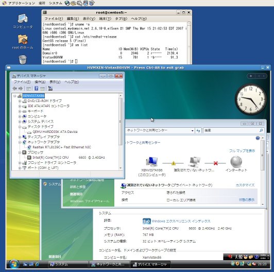Image resolution: width=274 pixels, height=272 pixels.
Task: Click the Internet globe icon in map
Action: [236, 162]
